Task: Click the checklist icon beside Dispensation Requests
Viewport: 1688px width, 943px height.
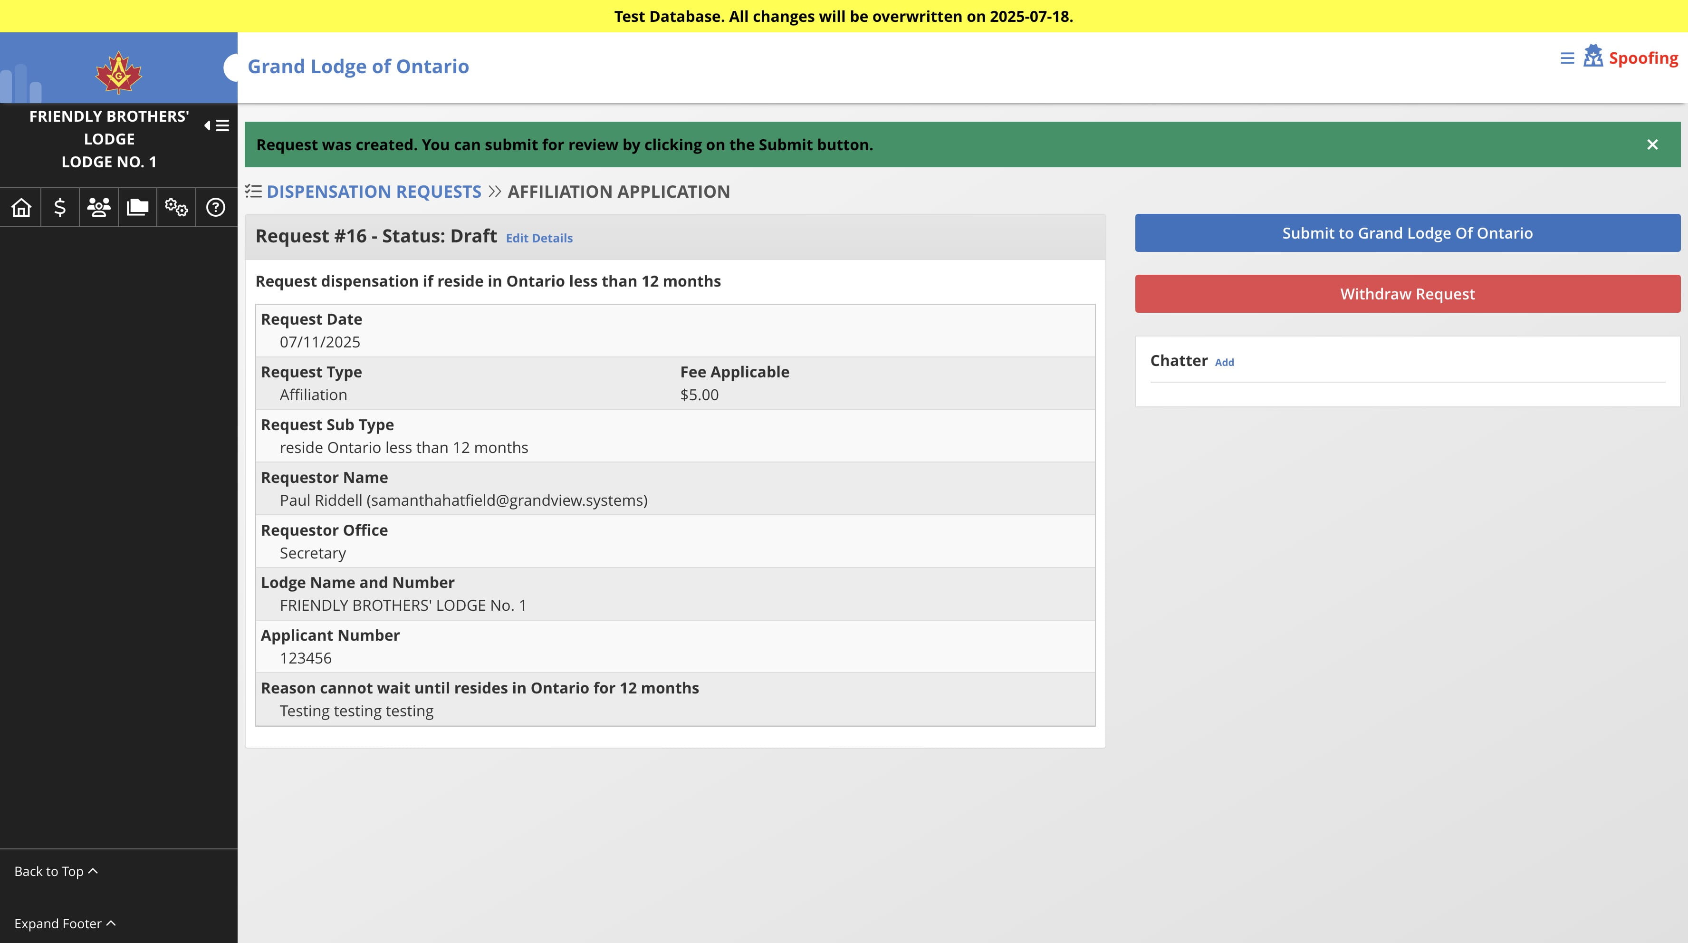Action: [253, 192]
